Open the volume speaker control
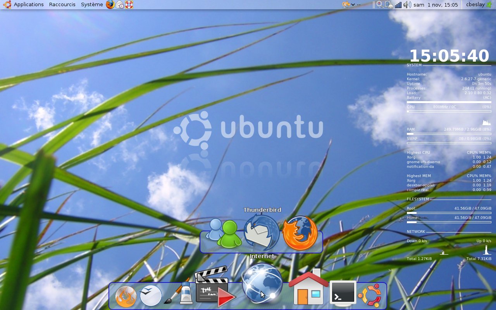Viewport: 496px width, 310px height. pos(407,5)
